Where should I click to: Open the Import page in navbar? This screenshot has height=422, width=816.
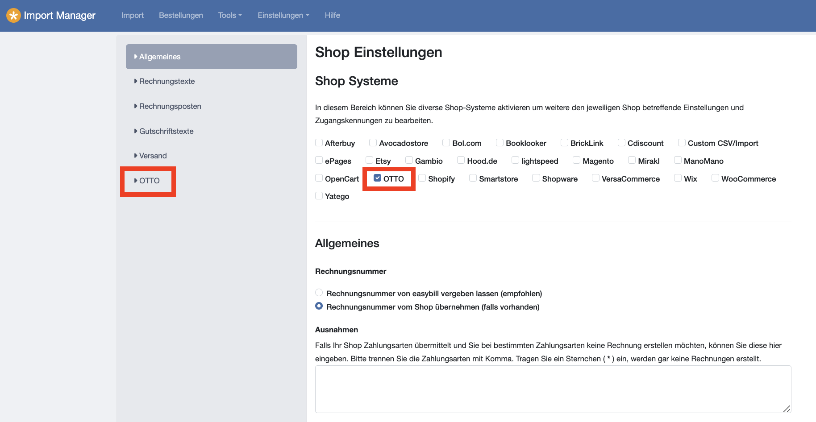(x=133, y=15)
